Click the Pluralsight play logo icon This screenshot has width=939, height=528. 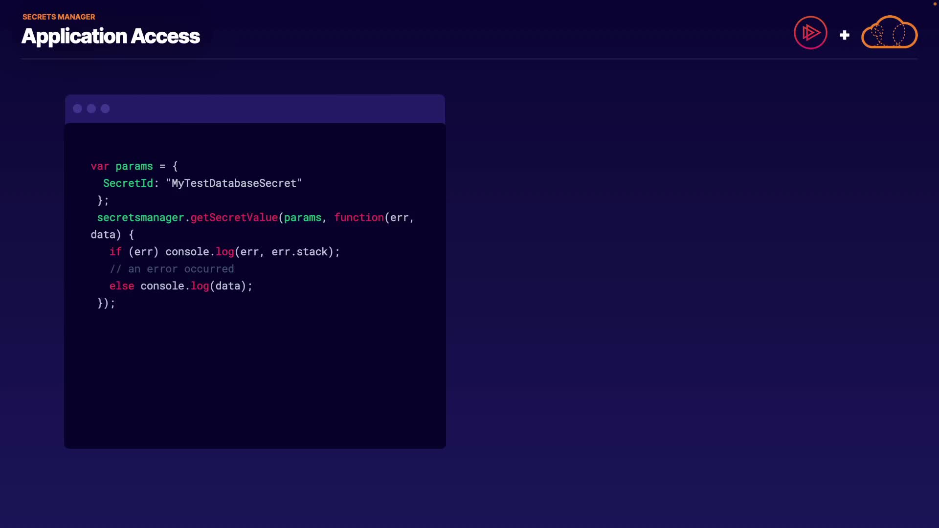tap(810, 33)
